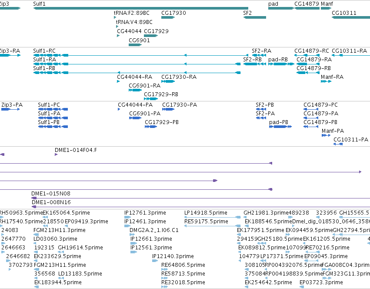This screenshot has height=289, width=370.
Task: Click the pad-PB protein label
Action: point(279,122)
